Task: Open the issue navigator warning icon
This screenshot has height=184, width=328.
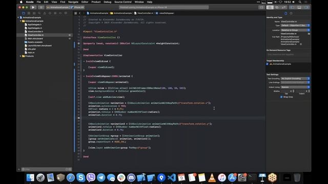Action: click(x=45, y=13)
